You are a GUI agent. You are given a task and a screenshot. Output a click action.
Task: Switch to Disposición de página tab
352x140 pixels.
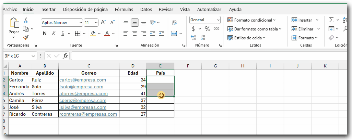[x=85, y=9]
